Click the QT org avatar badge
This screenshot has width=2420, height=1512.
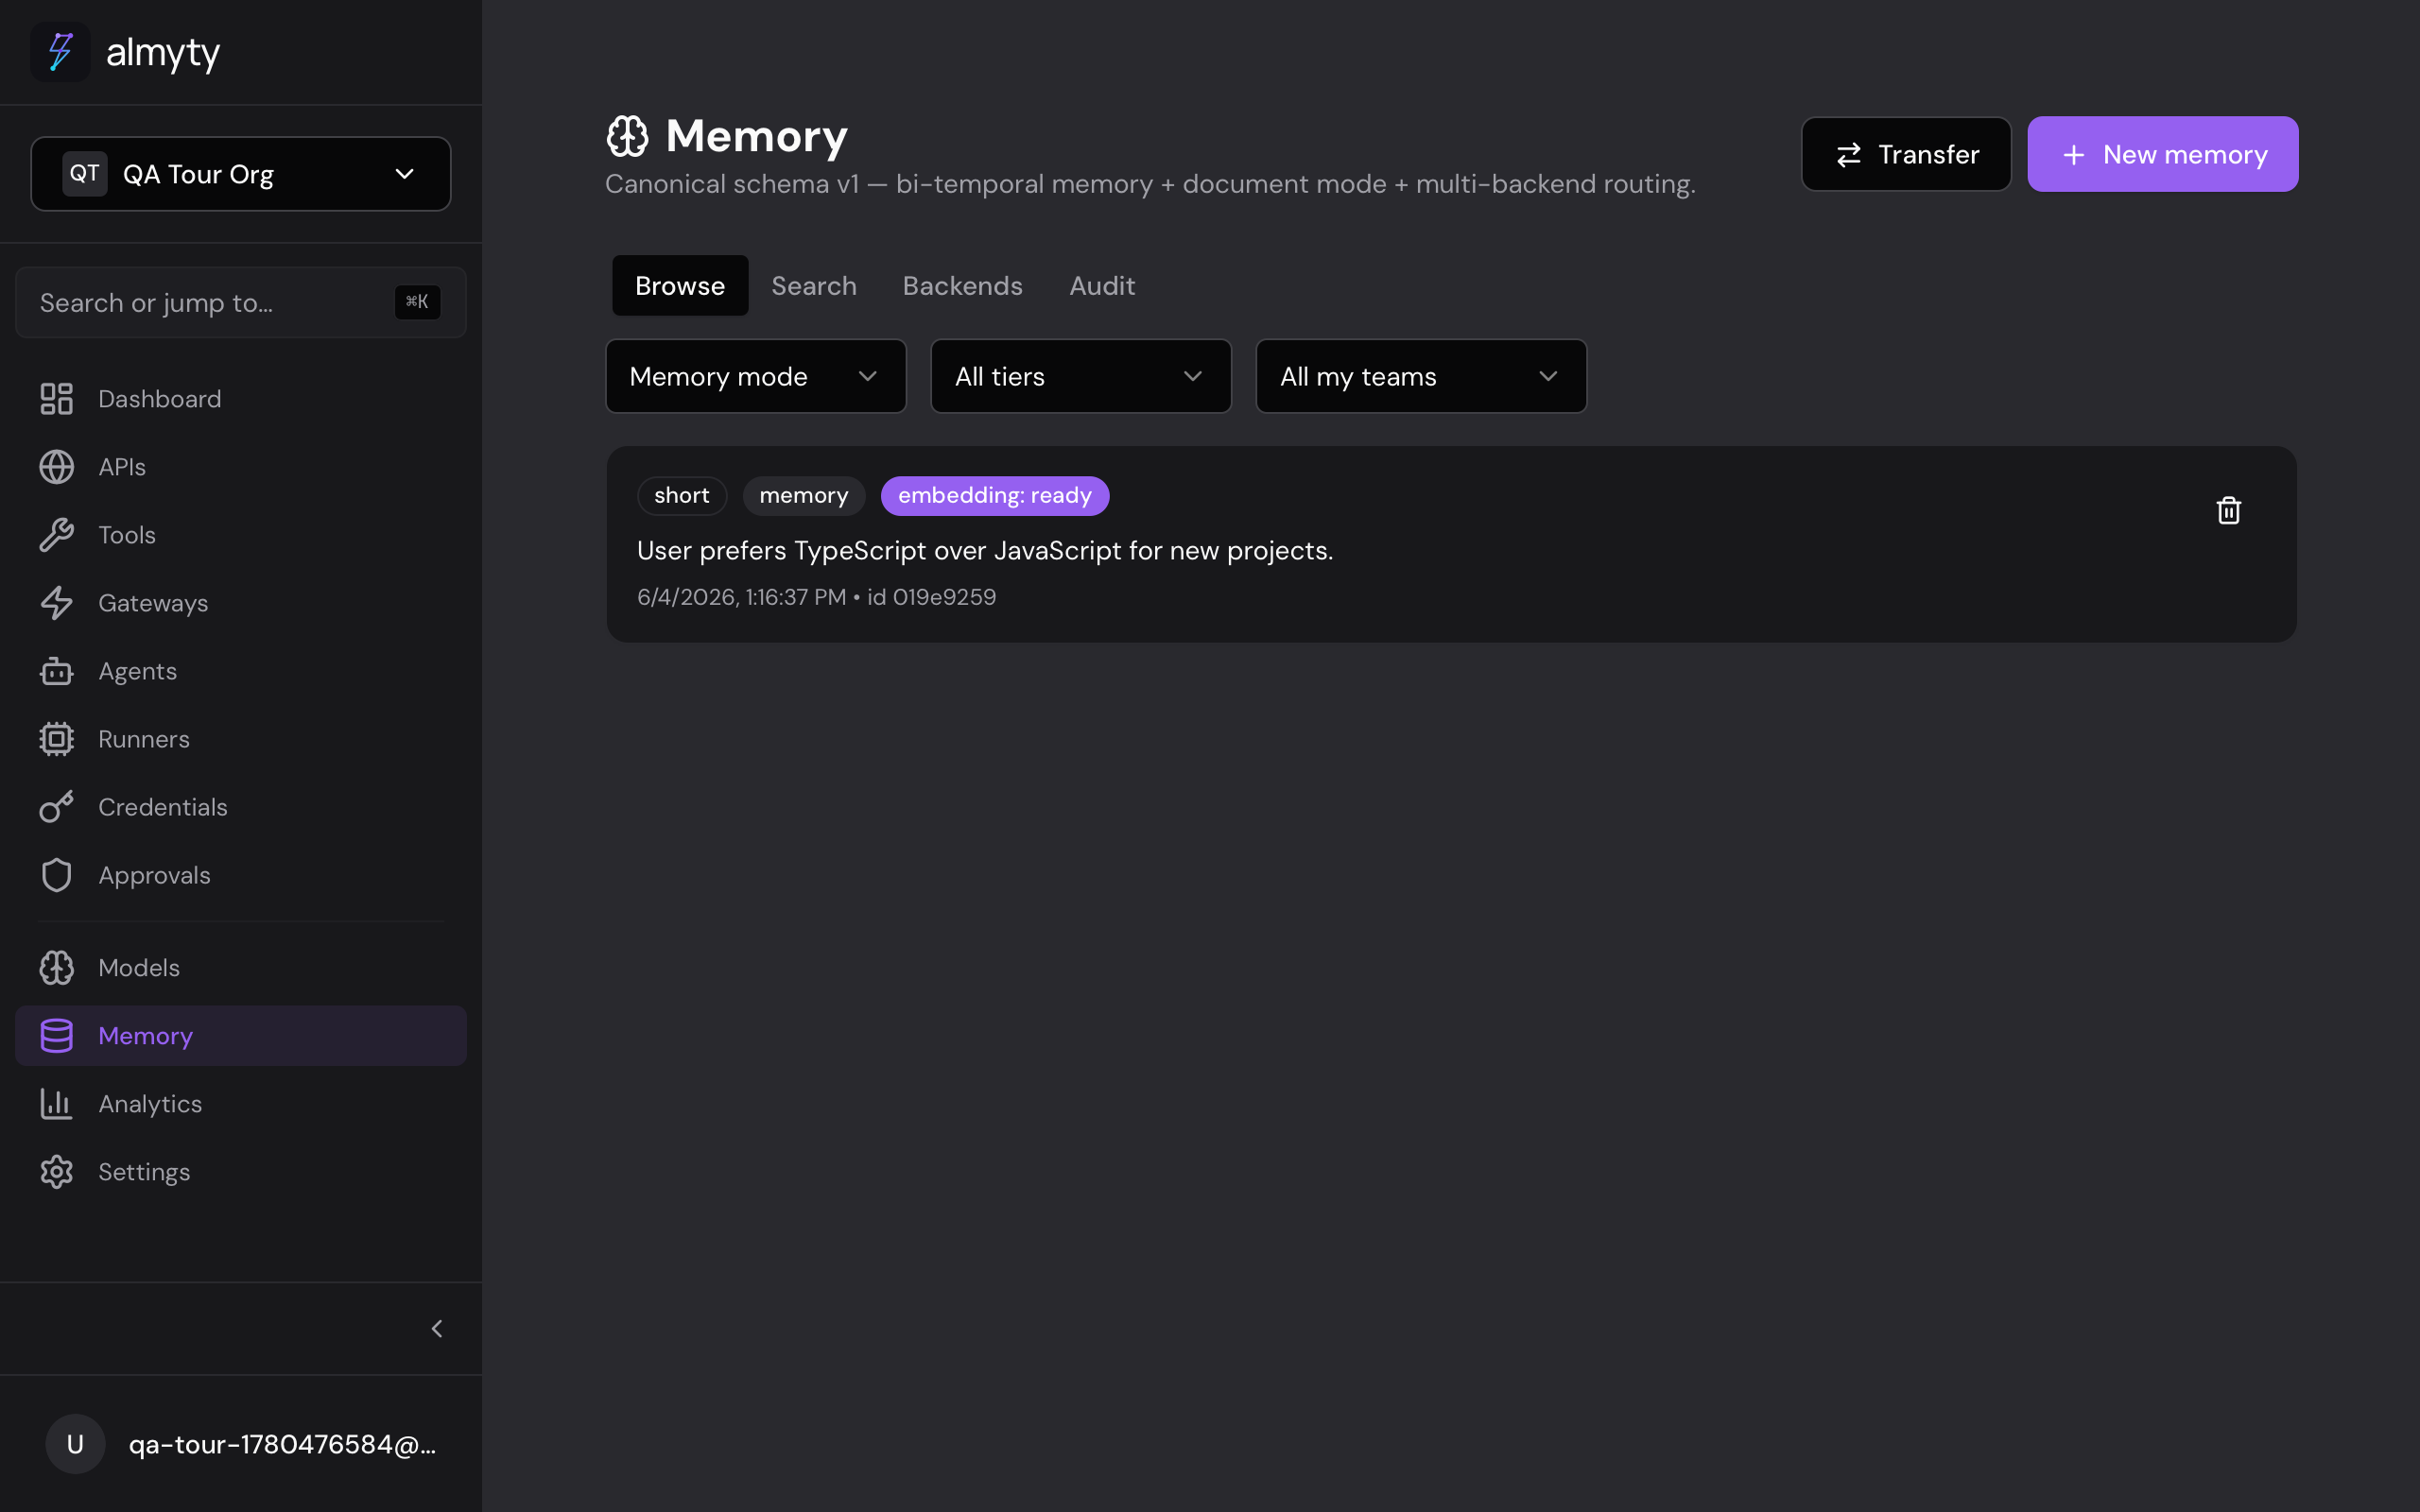[85, 174]
